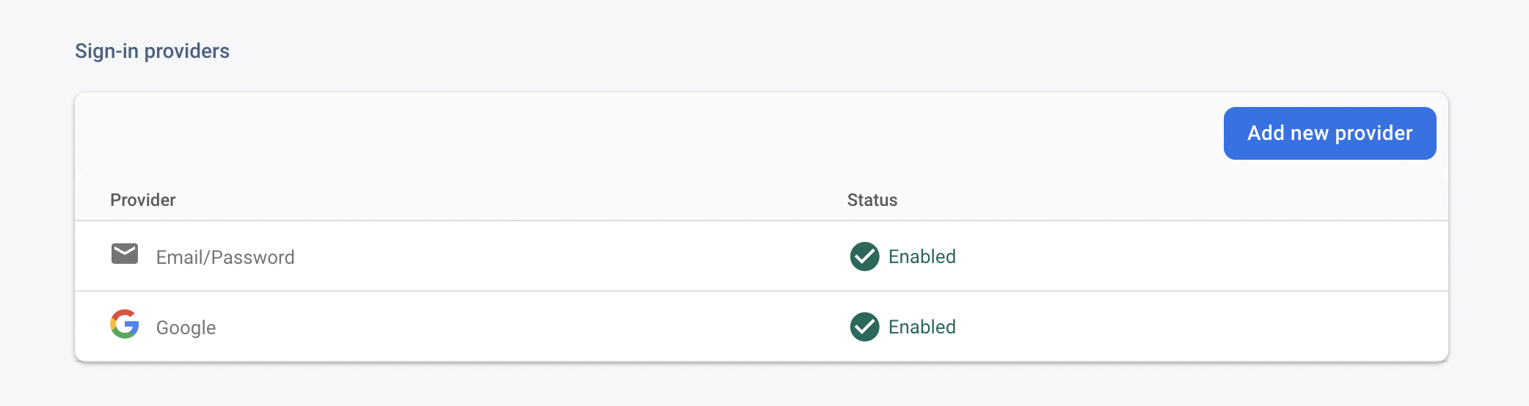Select the Google provider name

(x=186, y=328)
